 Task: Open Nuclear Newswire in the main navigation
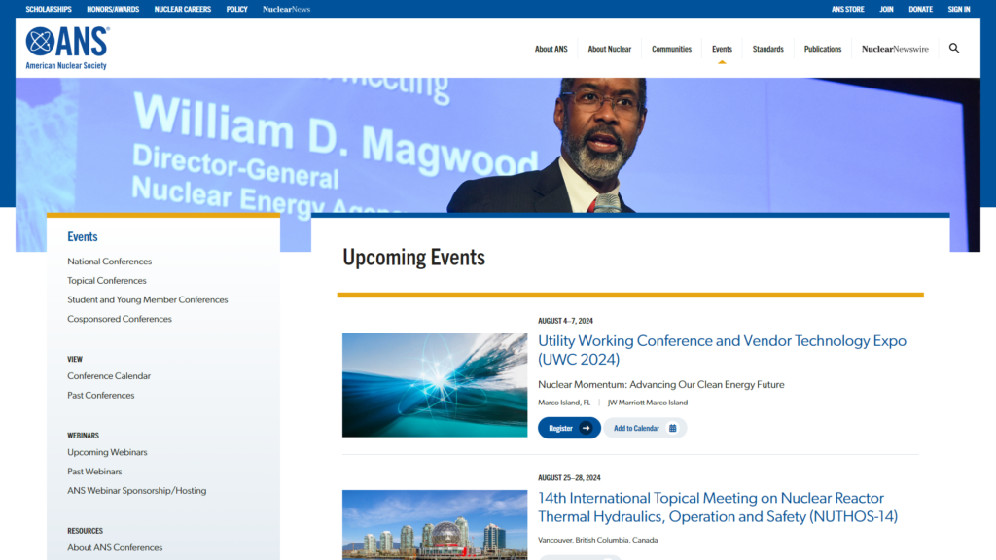[x=895, y=49]
